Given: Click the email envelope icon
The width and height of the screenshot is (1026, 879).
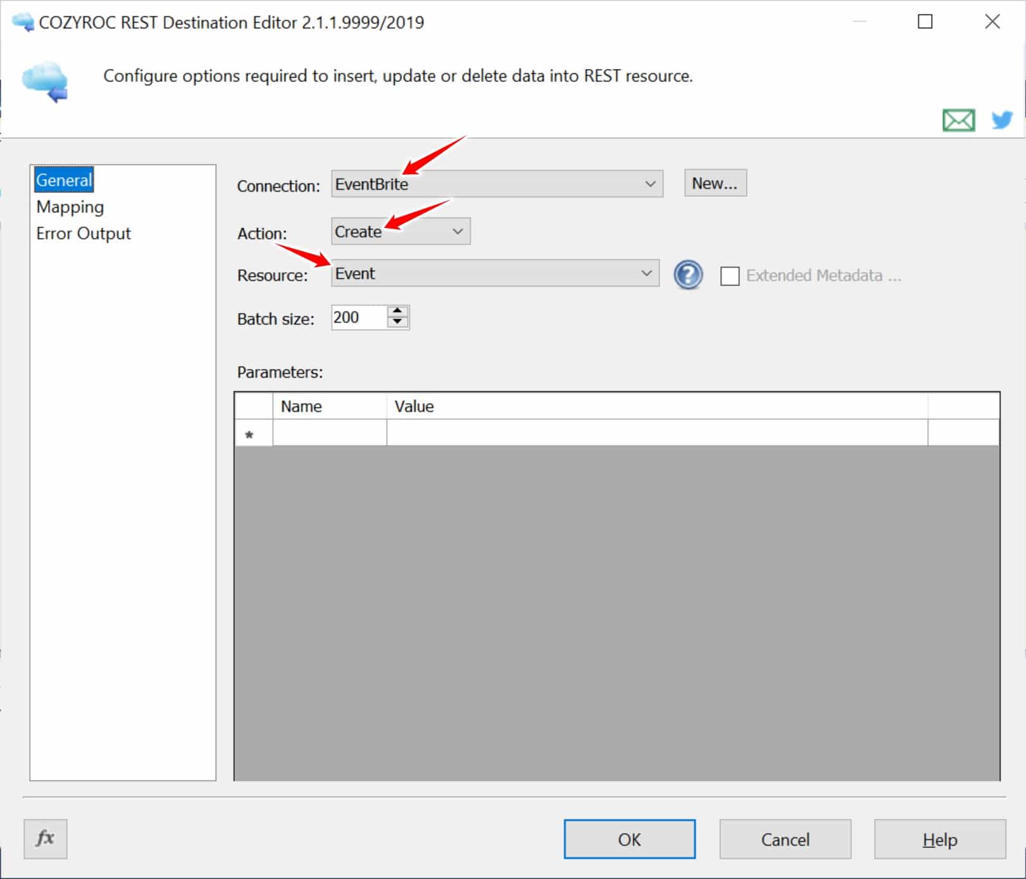Looking at the screenshot, I should coord(958,120).
